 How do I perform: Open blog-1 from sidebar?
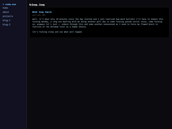[x=6, y=20]
